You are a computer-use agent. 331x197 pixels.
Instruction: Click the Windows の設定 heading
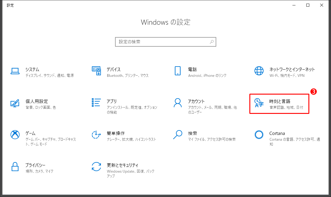tap(166, 22)
